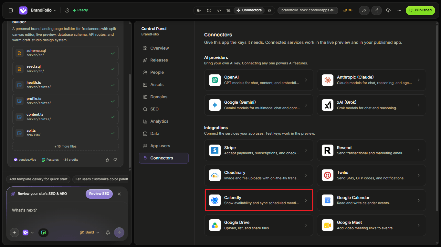Click the invite user icon

pos(364,10)
